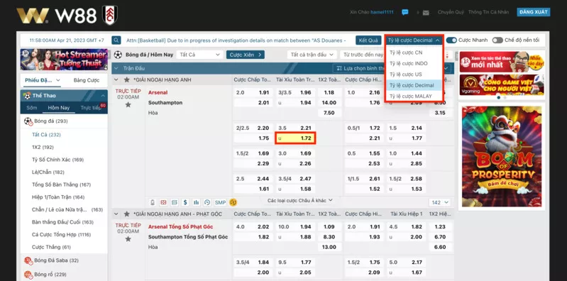Favorite the PHẠT GÓC league star
The width and height of the screenshot is (567, 281).
click(126, 214)
